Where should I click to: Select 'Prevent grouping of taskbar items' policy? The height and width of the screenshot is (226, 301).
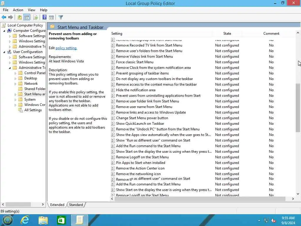[x=143, y=73]
